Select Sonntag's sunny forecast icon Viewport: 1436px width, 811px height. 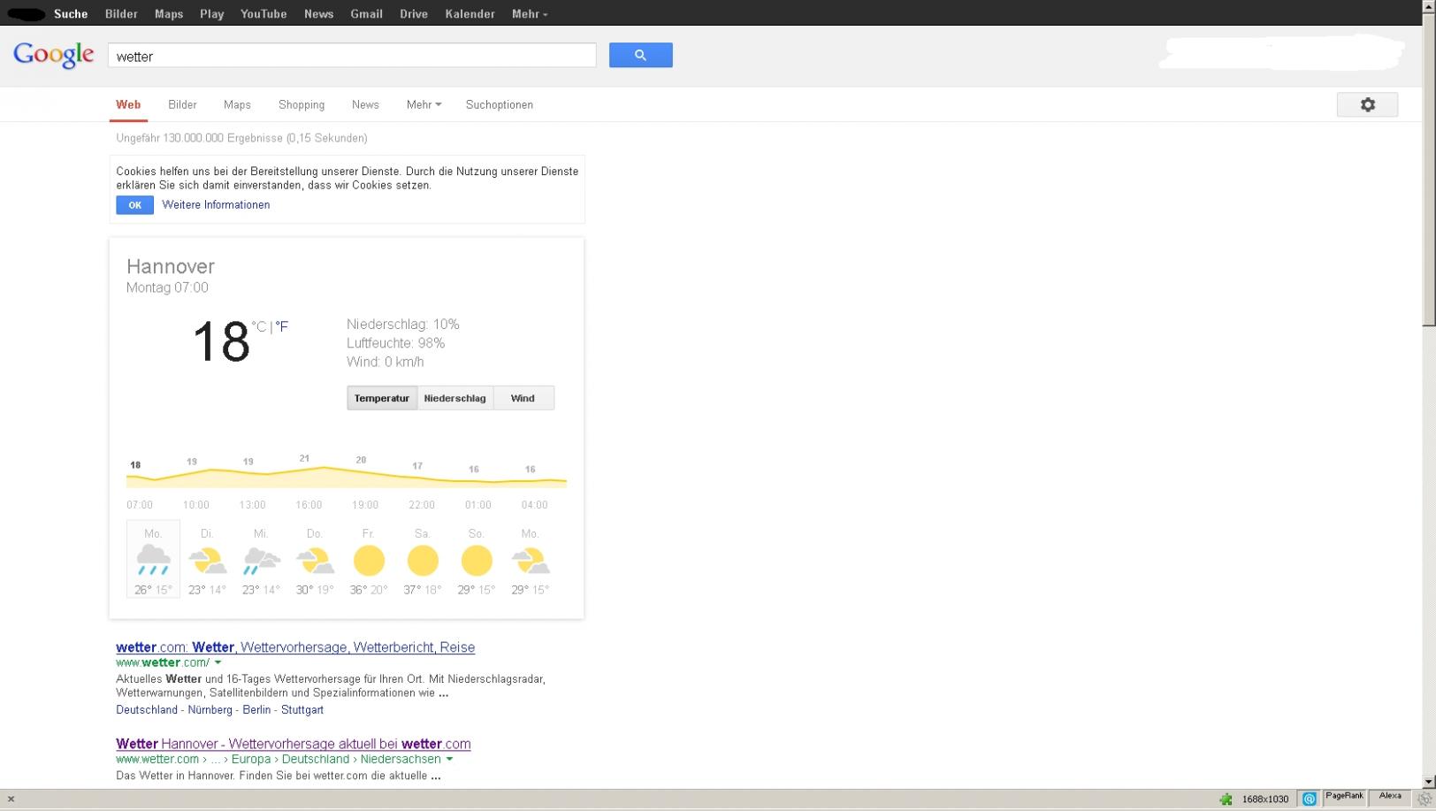click(x=477, y=560)
